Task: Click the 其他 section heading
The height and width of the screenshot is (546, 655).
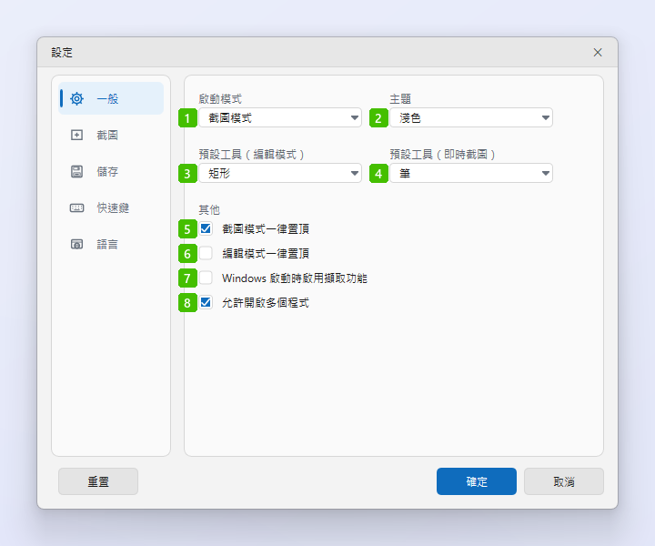Action: click(x=209, y=209)
